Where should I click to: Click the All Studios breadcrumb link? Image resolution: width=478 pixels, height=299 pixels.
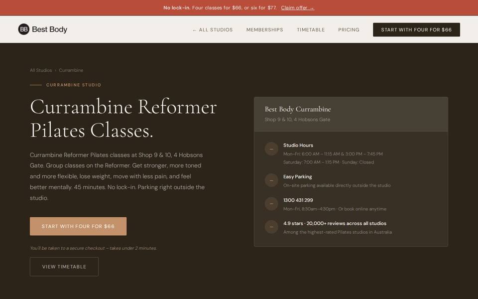coord(41,70)
